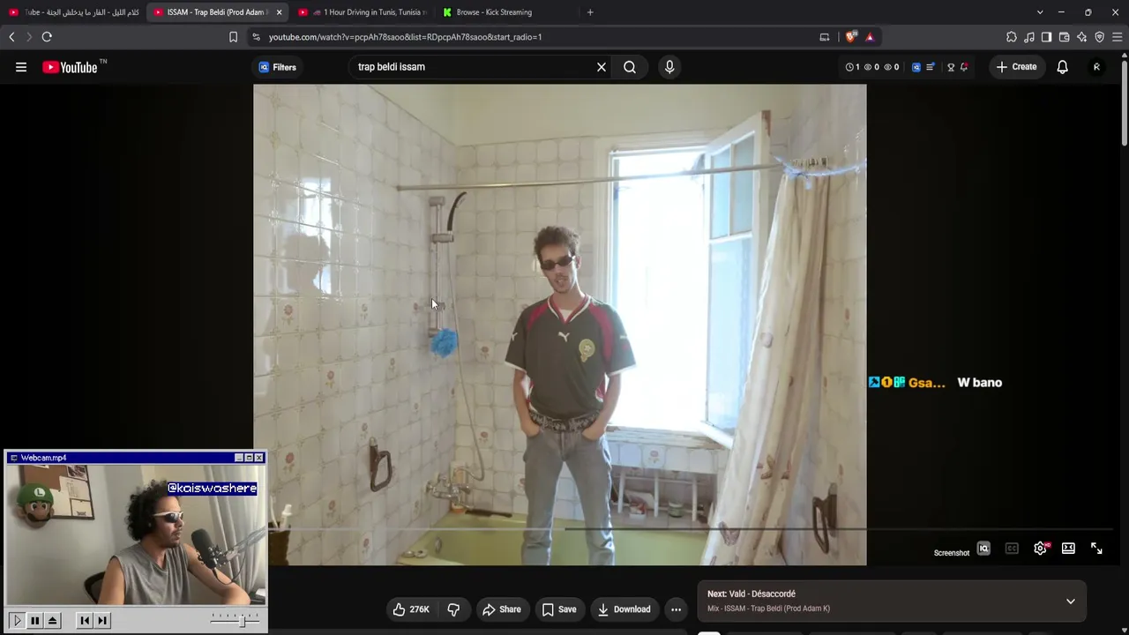Screen dimensions: 1129x635
Task: Click the vidIQ clock stat showing 1
Action: [x=852, y=67]
